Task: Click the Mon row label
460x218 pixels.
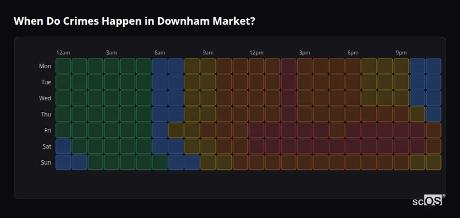Action: (x=45, y=66)
